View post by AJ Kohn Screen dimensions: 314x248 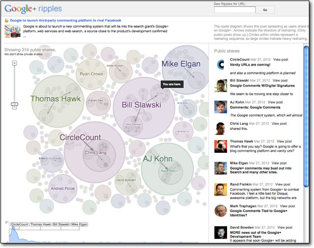click(275, 102)
